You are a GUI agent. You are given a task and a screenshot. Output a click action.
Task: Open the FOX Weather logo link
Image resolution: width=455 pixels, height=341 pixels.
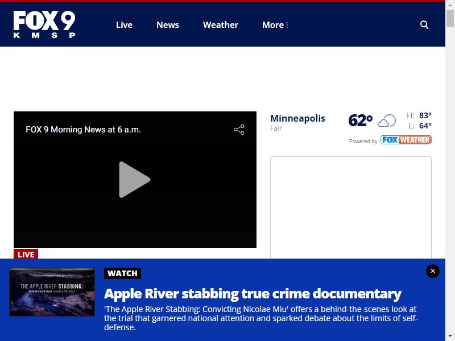point(406,140)
